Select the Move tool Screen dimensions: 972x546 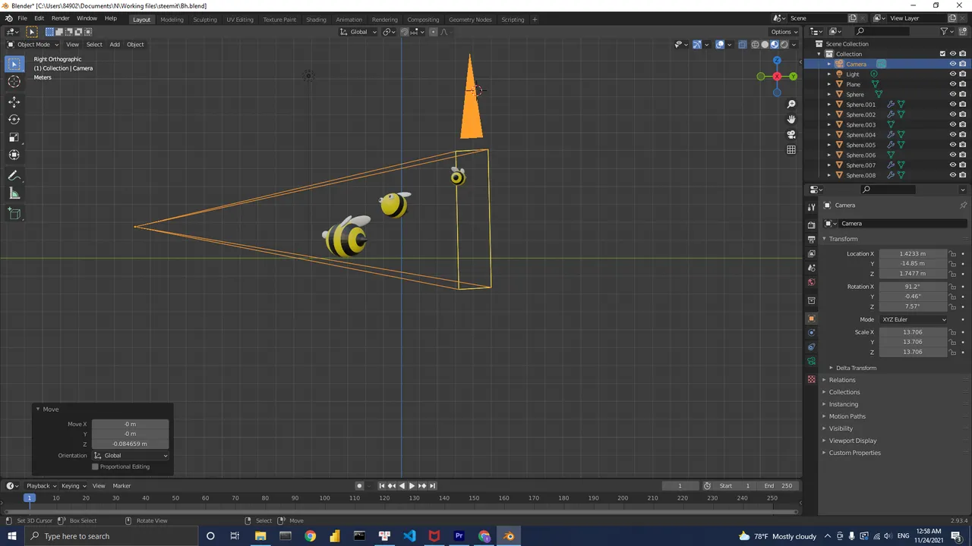pos(14,102)
